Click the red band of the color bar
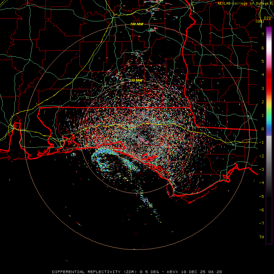The height and width of the screenshot is (274, 274). click(269, 82)
